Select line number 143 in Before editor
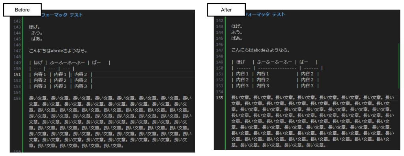Viewport: 404px width, 156px height. click(x=17, y=27)
